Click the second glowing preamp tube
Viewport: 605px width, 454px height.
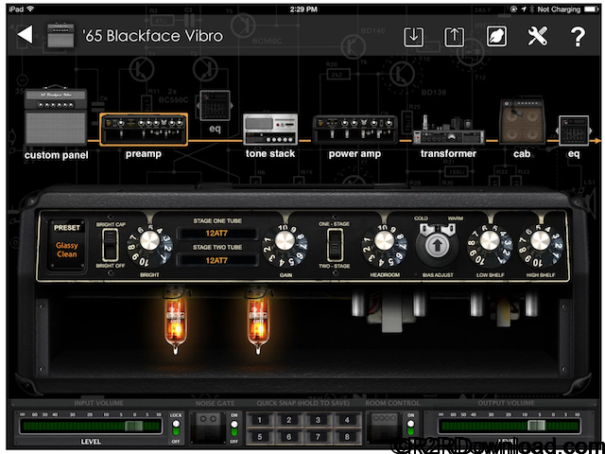[258, 321]
